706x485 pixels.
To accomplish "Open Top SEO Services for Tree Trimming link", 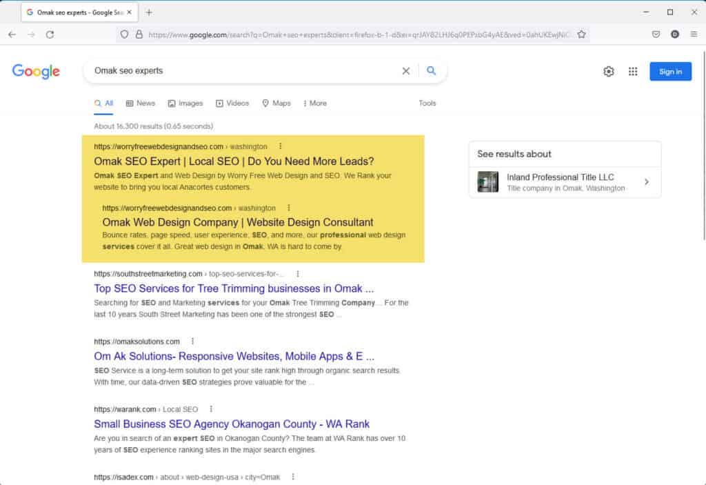I will [234, 288].
